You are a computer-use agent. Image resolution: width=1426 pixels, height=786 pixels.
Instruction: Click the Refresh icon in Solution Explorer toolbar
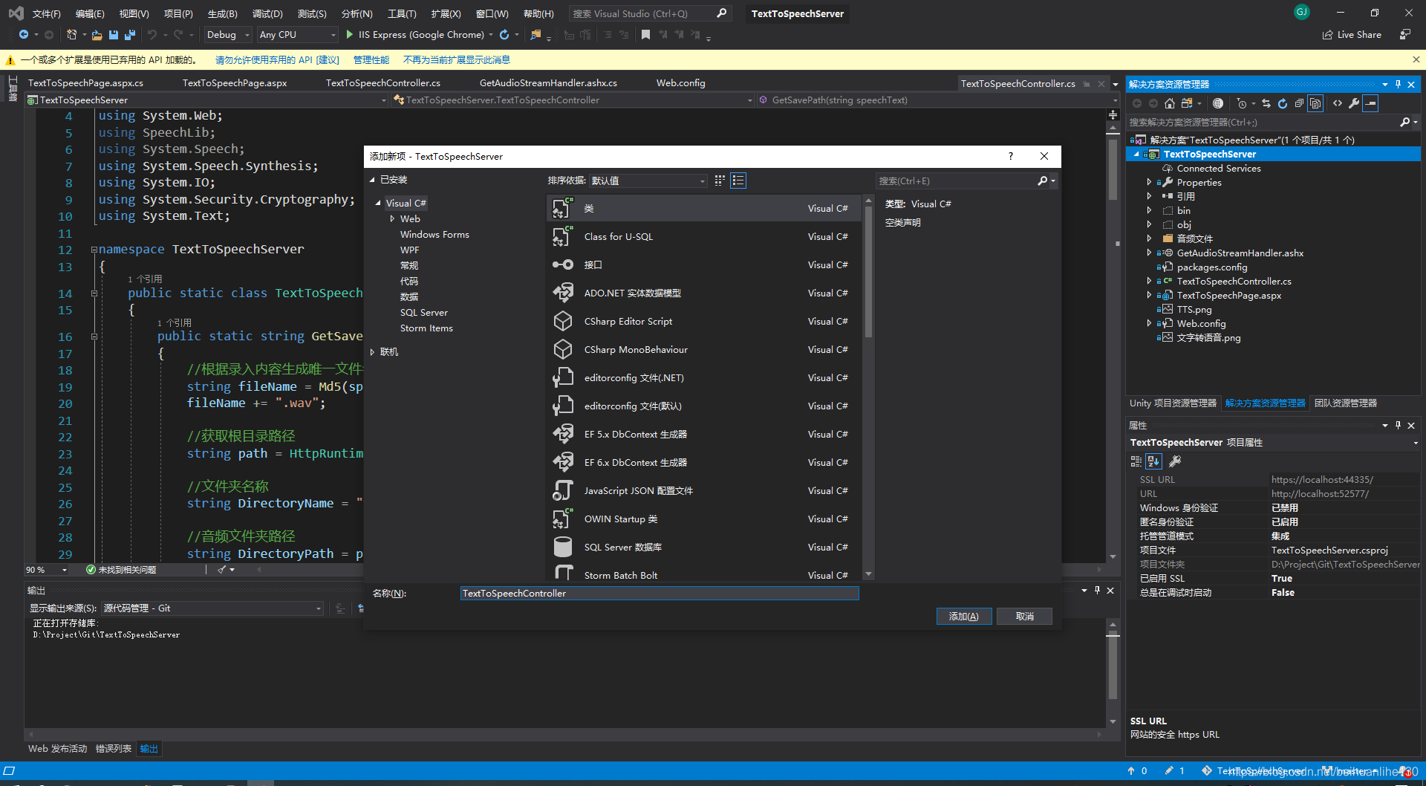coord(1283,103)
